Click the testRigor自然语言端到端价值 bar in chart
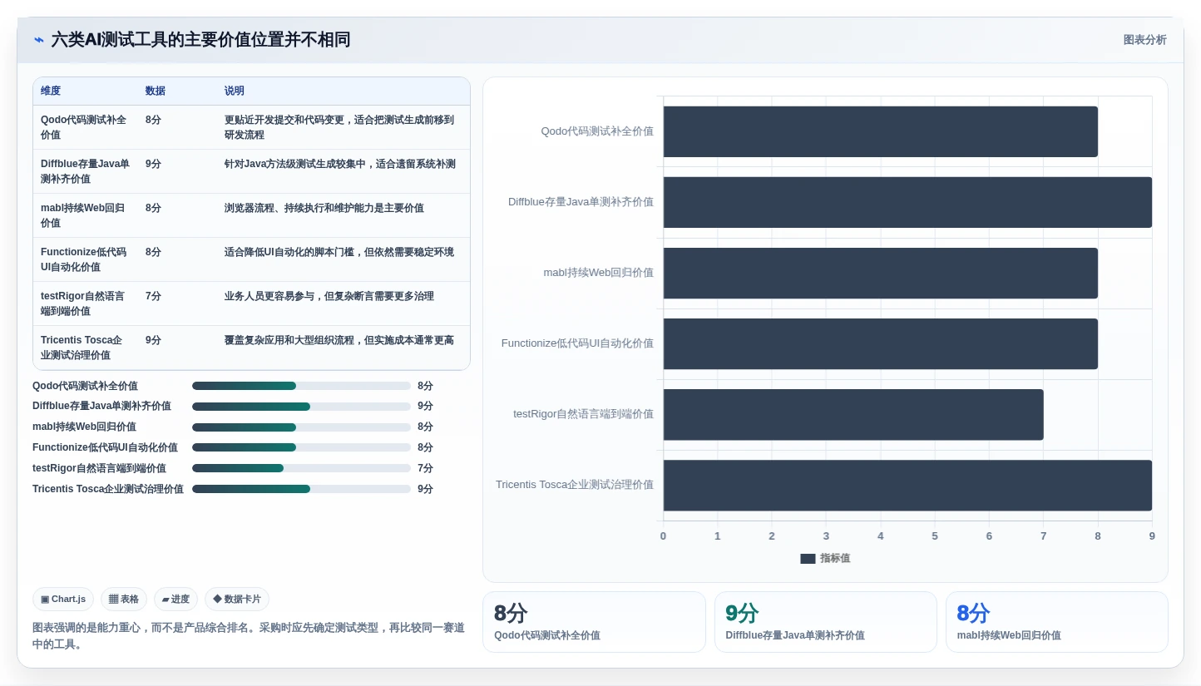The image size is (1201, 686). click(x=853, y=414)
